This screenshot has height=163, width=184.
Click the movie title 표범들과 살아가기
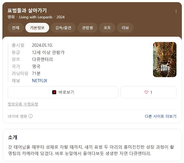27,10
